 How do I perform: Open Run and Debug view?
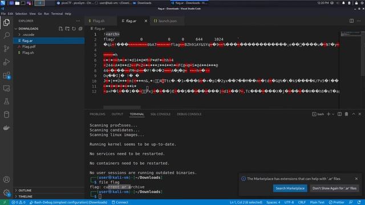tap(6, 62)
